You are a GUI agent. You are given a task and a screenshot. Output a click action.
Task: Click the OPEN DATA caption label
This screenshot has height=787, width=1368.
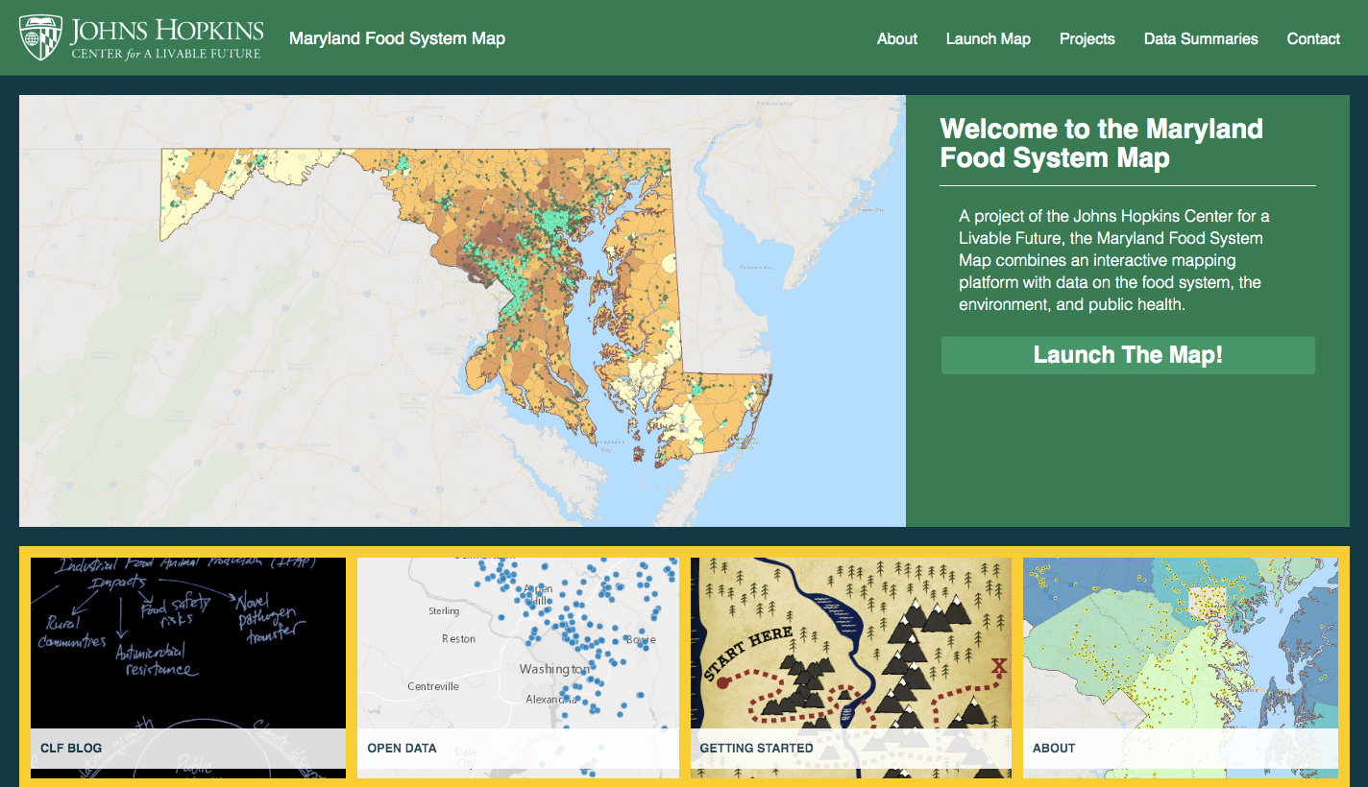(402, 748)
